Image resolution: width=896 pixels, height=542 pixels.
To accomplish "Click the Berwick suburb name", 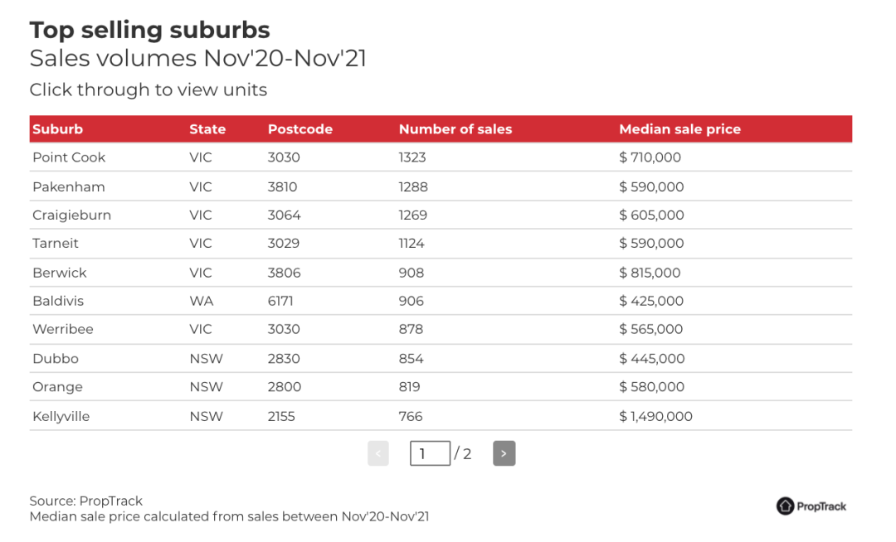I will point(60,273).
